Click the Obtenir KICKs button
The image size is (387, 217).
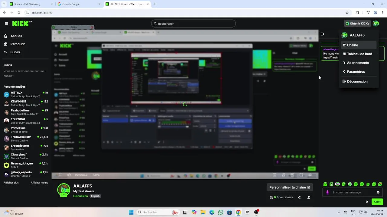[357, 24]
